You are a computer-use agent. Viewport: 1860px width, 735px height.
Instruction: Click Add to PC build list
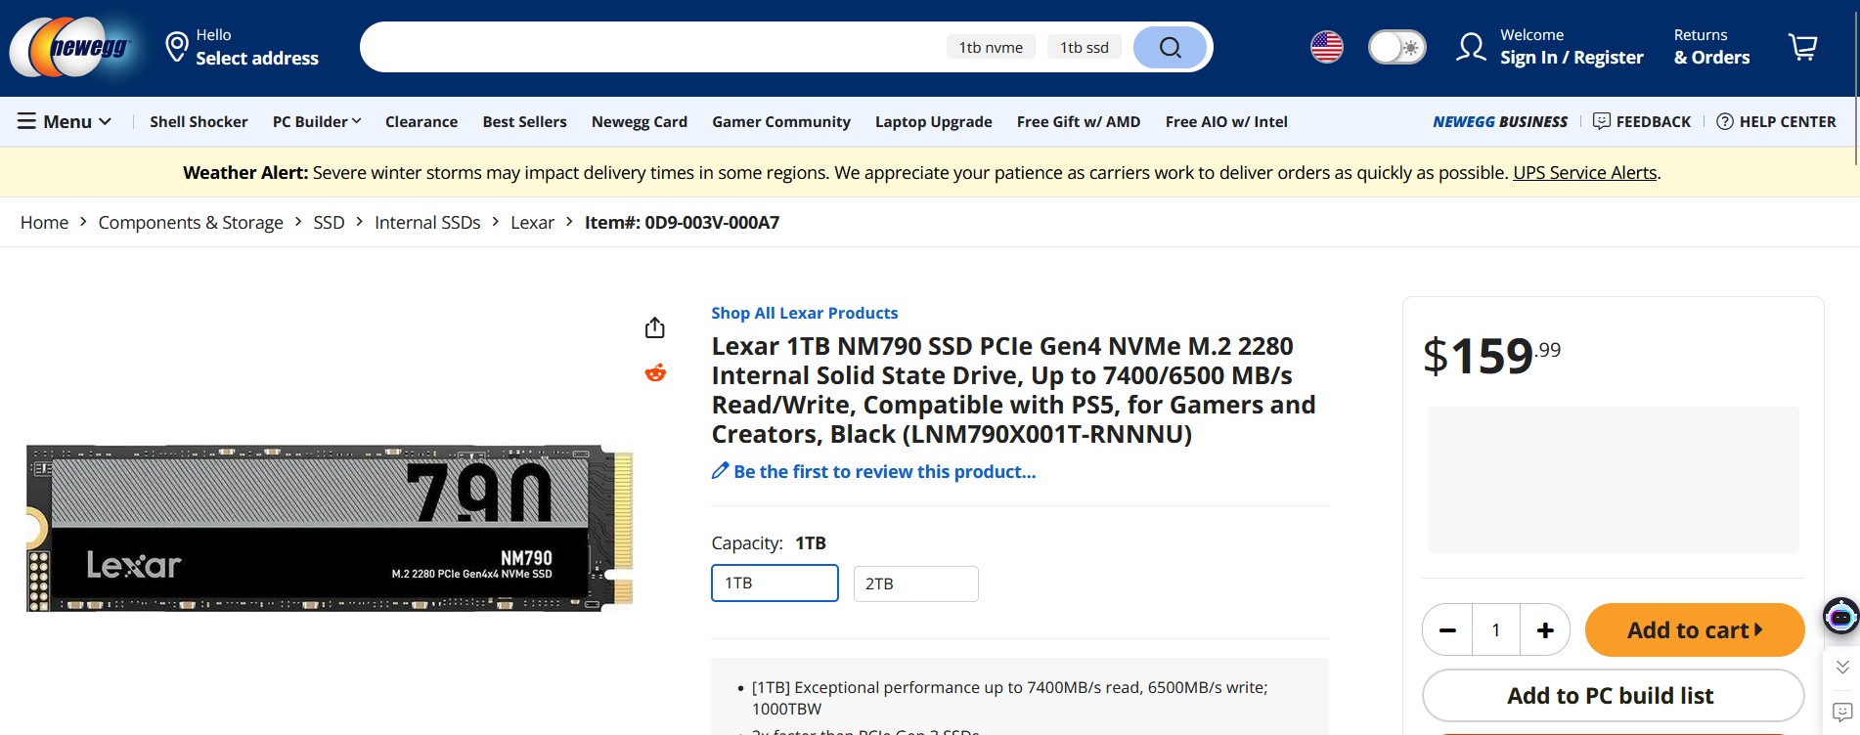(1613, 695)
